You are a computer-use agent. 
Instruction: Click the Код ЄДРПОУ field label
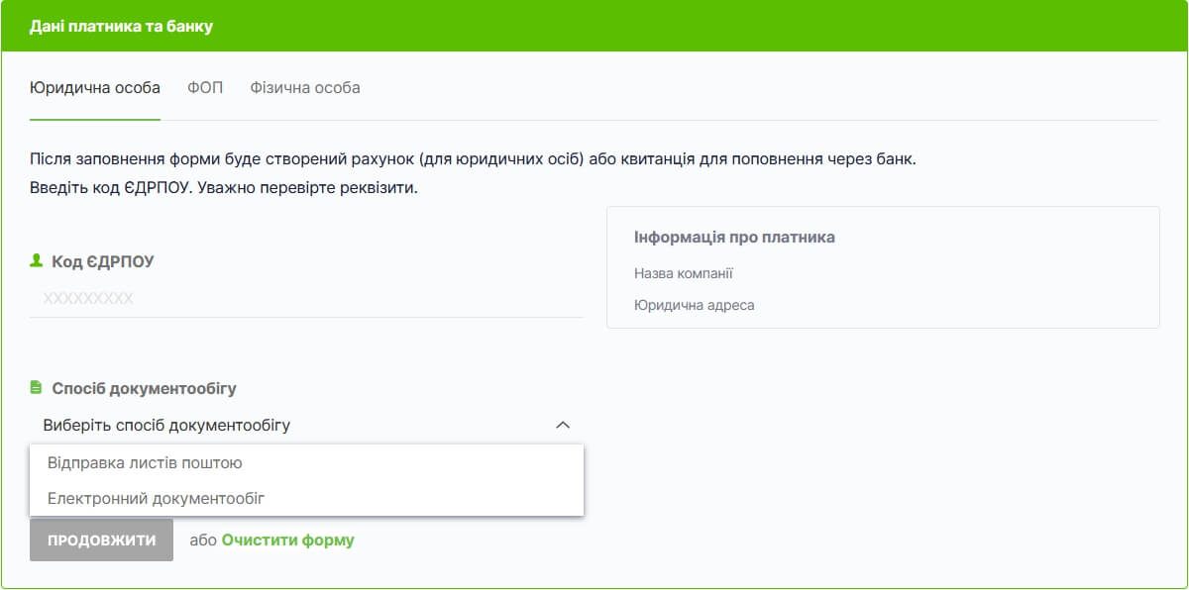103,261
